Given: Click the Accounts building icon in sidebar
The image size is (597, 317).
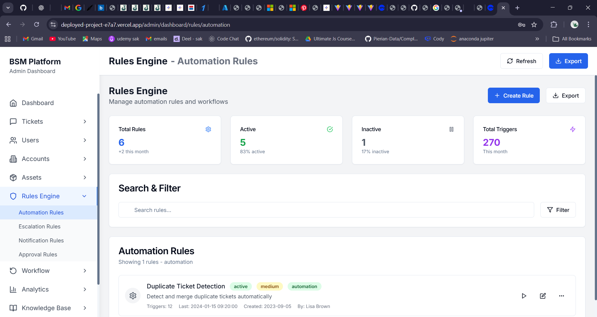Looking at the screenshot, I should [13, 159].
